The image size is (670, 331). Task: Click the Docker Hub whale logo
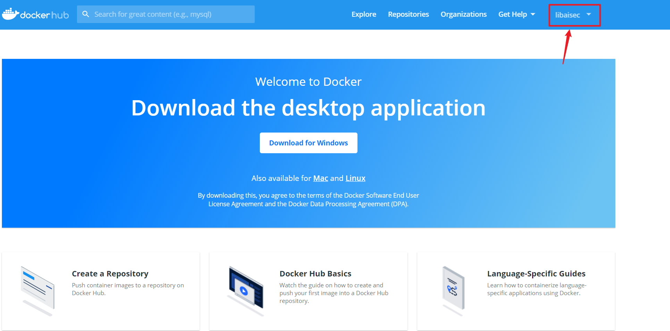click(x=36, y=14)
